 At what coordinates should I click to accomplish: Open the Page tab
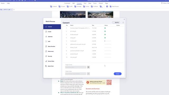(x=106, y=3)
